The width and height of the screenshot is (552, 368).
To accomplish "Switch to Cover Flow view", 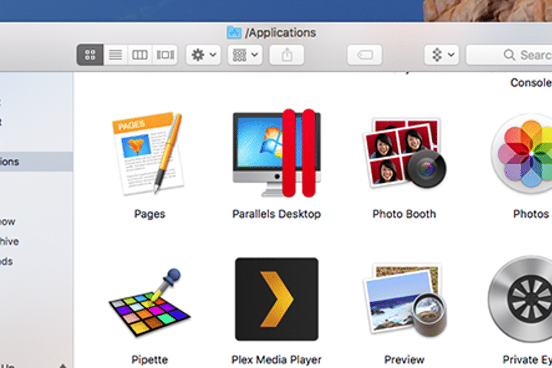I will click(x=166, y=55).
